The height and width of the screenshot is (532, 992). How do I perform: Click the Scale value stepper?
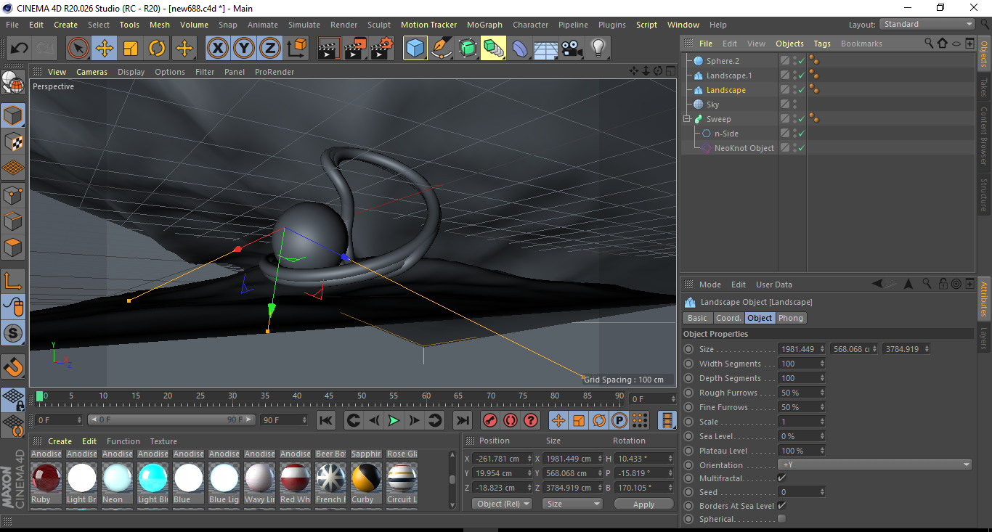pos(822,422)
